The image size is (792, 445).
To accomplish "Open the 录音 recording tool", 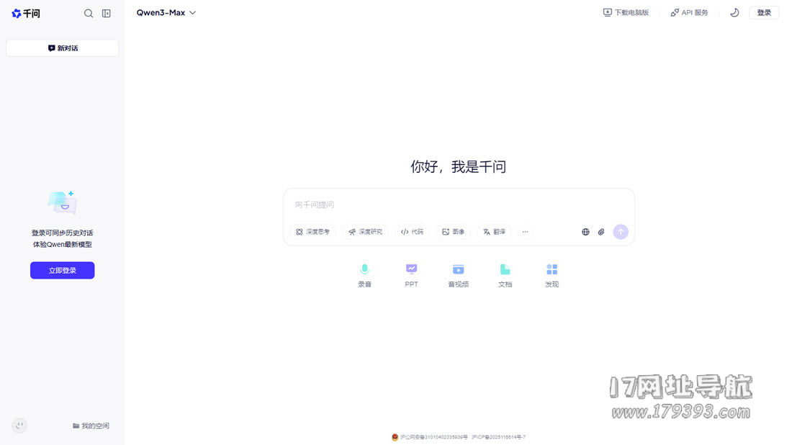I will coord(364,274).
